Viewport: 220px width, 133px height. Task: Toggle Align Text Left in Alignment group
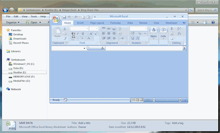[x=103, y=34]
